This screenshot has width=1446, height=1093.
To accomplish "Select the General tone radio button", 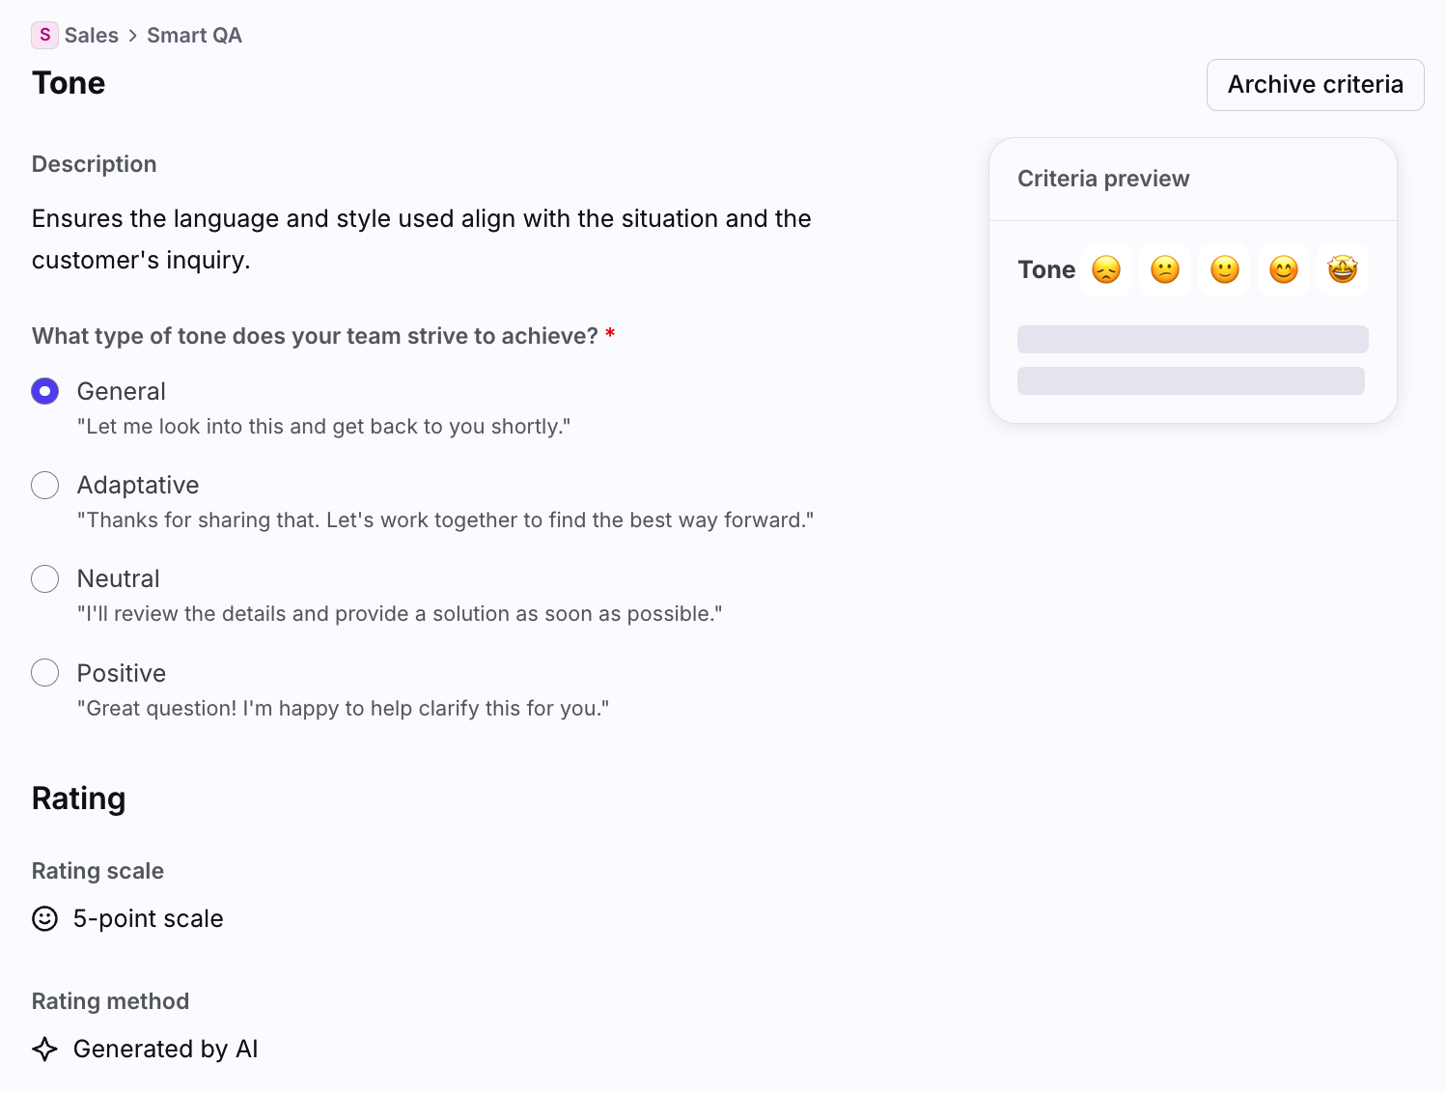I will click(x=45, y=391).
